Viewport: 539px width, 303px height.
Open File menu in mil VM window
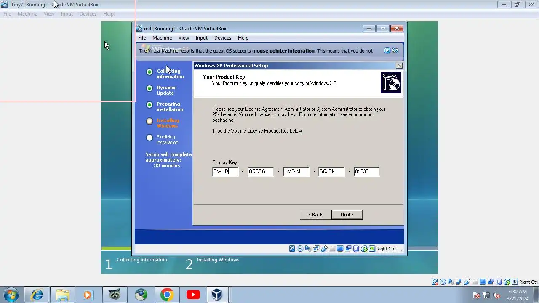142,38
